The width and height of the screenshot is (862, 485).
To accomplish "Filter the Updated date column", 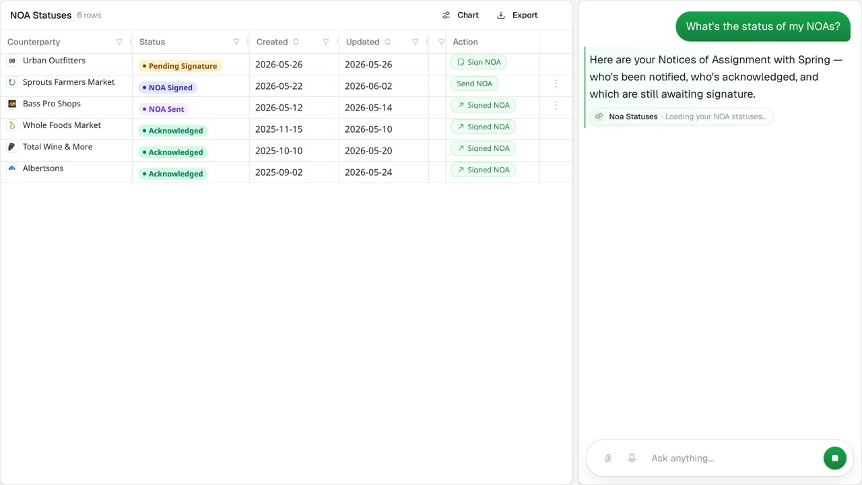I will pos(416,42).
